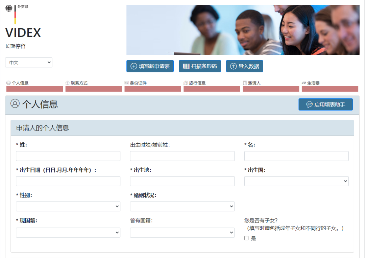365x258 pixels.
Task: Click the barcode icon on 扫描条形码
Action: pyautogui.click(x=186, y=66)
